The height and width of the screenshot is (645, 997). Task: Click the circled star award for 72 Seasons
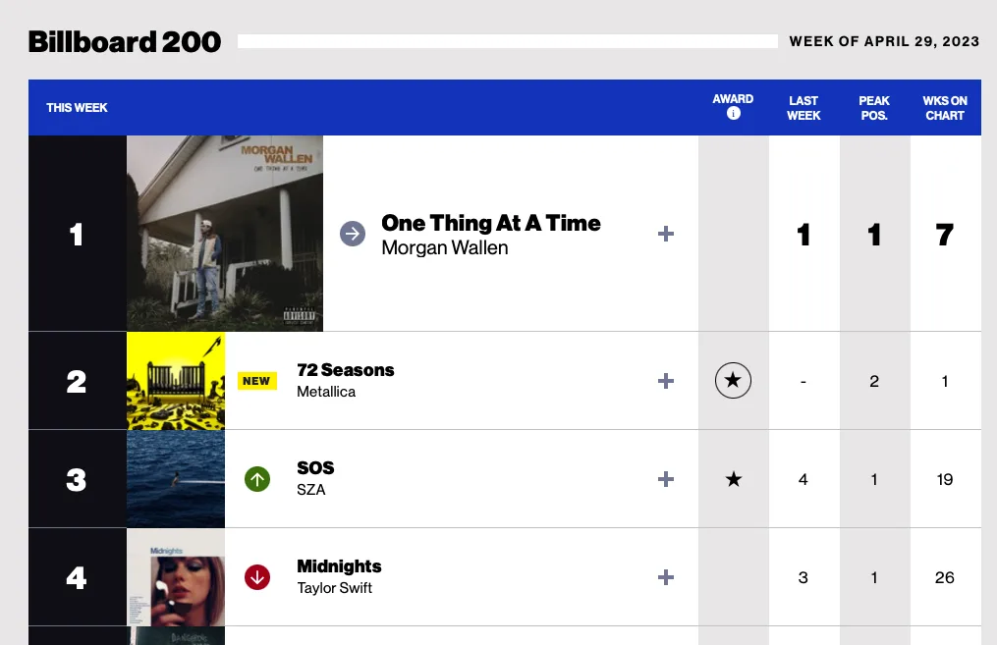point(733,381)
